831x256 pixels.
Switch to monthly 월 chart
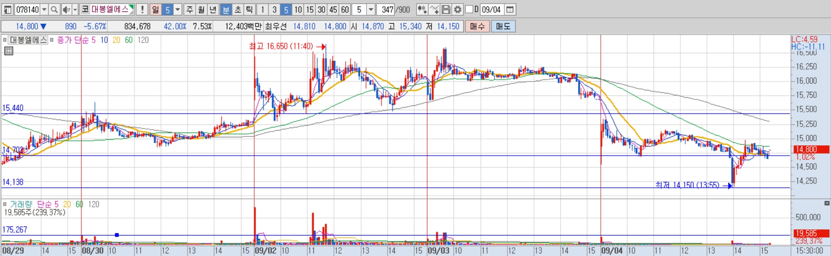coord(202,9)
